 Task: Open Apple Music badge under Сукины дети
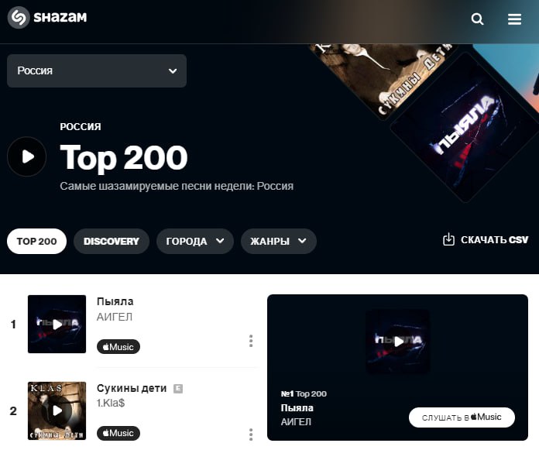118,433
